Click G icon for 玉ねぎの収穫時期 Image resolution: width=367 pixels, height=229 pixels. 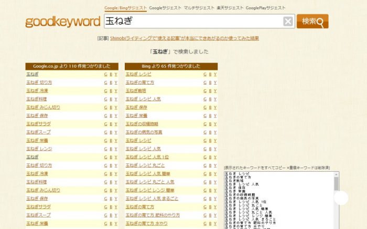205,124
